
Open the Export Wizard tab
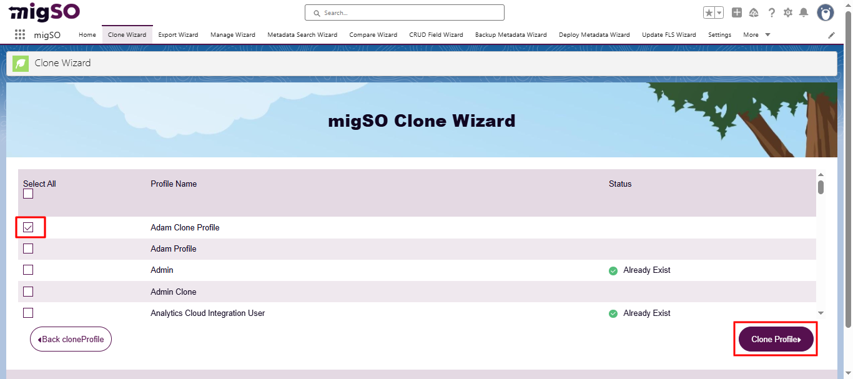(178, 35)
